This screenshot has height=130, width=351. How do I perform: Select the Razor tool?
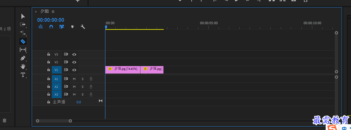point(23,41)
